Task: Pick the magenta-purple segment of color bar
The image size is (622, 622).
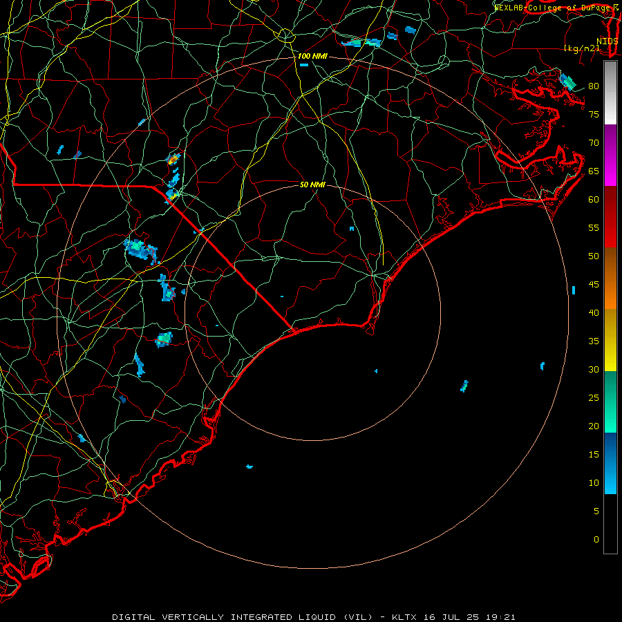Action: 610,155
